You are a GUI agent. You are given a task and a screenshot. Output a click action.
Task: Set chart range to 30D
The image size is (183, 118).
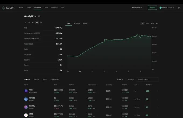147,23
